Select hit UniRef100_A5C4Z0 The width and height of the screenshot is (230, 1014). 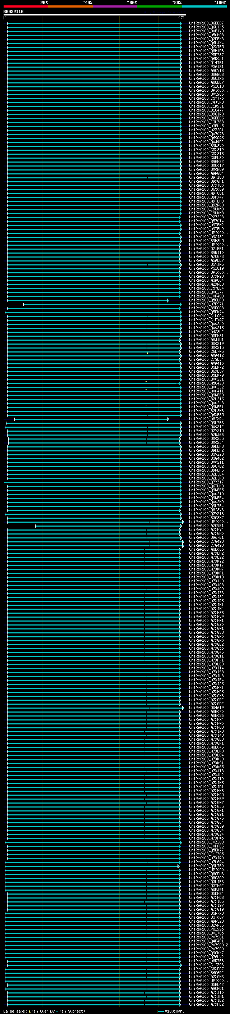[x=206, y=383]
